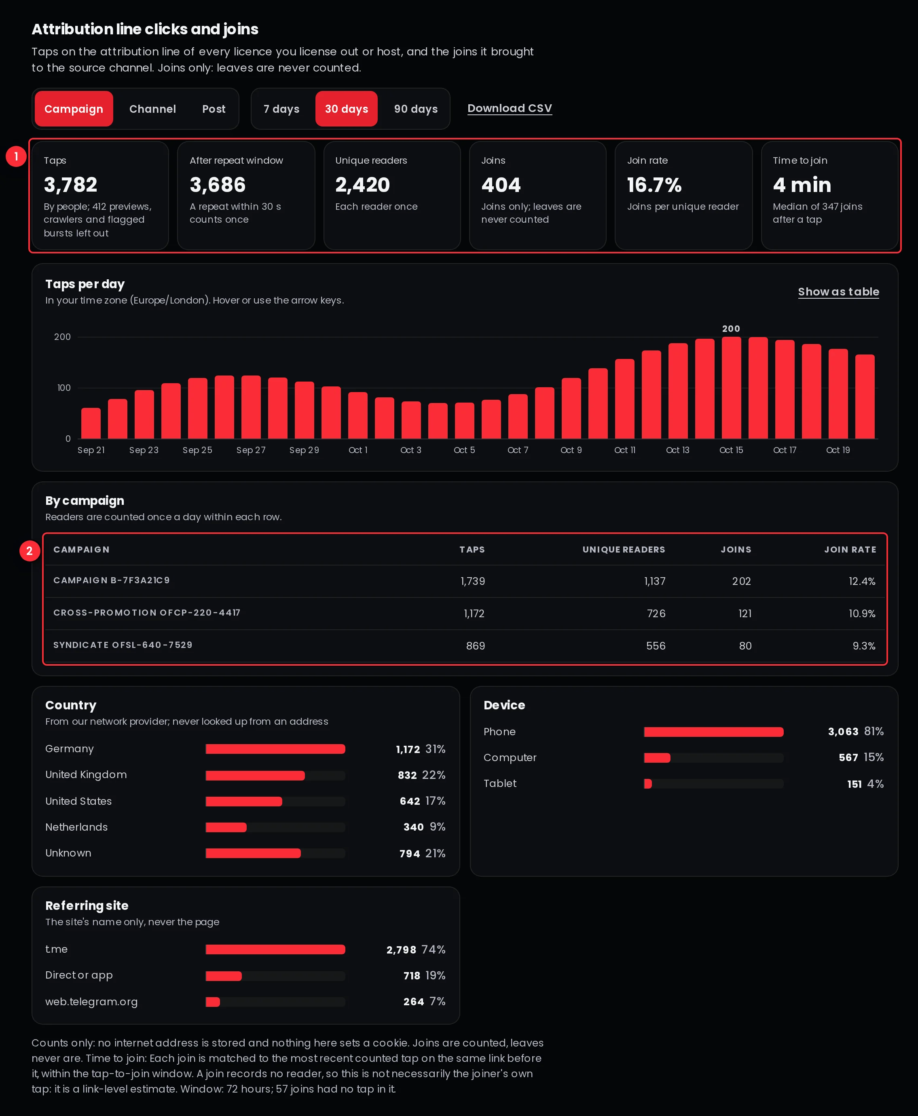Click the 12.4% join rate cell
918x1116 pixels.
(x=862, y=581)
